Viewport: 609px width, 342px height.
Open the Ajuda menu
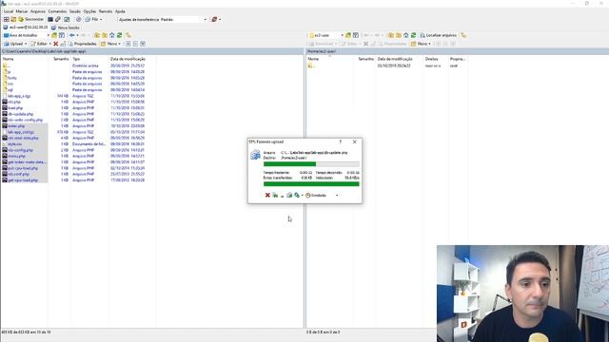pos(120,11)
